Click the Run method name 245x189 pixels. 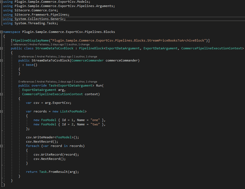click(x=99, y=86)
